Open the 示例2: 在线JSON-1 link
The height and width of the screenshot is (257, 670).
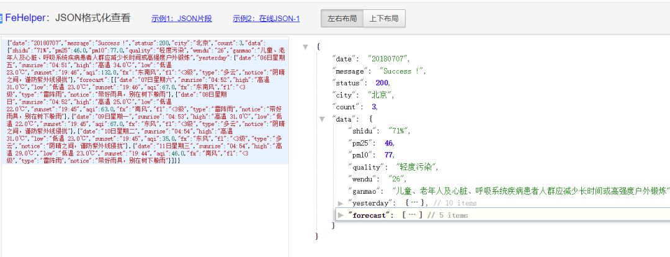pos(266,19)
